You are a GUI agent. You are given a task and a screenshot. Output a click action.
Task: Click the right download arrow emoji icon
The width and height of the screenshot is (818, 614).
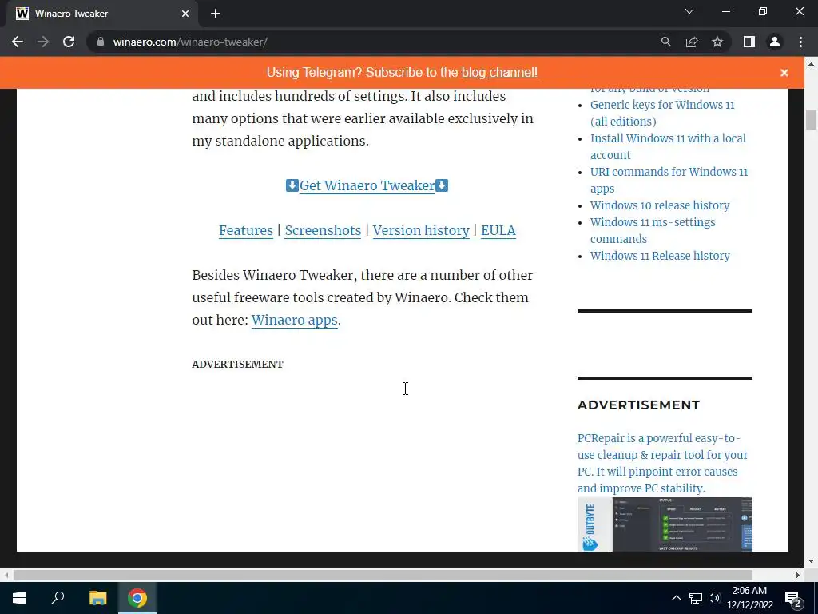click(442, 185)
